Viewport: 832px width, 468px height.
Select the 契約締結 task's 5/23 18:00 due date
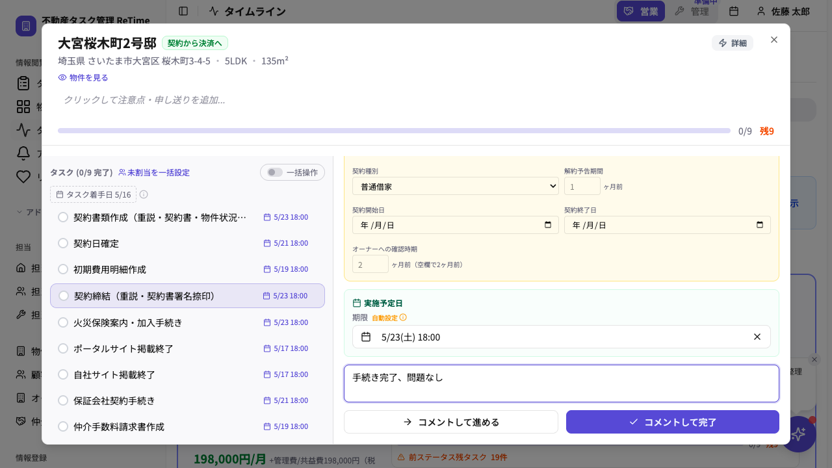[285, 296]
